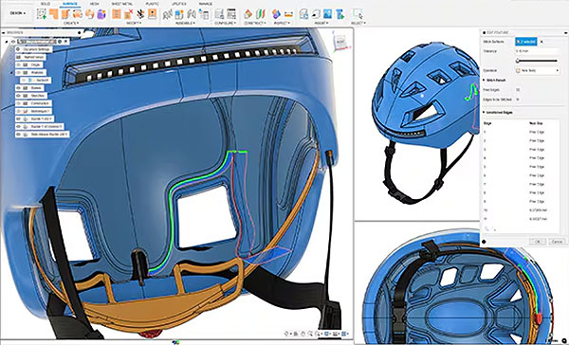Select the fourth Insert group icon
The width and height of the screenshot is (569, 345).
coord(340,14)
